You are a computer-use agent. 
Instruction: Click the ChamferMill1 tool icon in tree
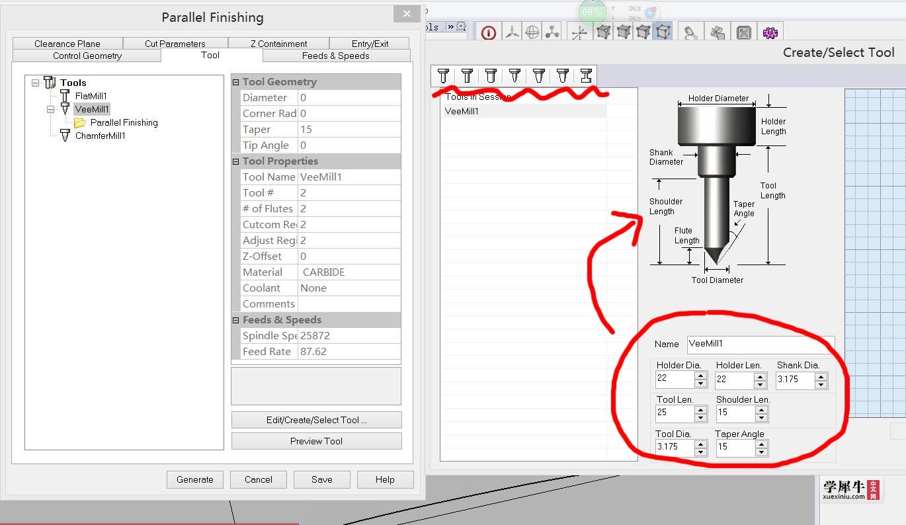click(x=65, y=136)
